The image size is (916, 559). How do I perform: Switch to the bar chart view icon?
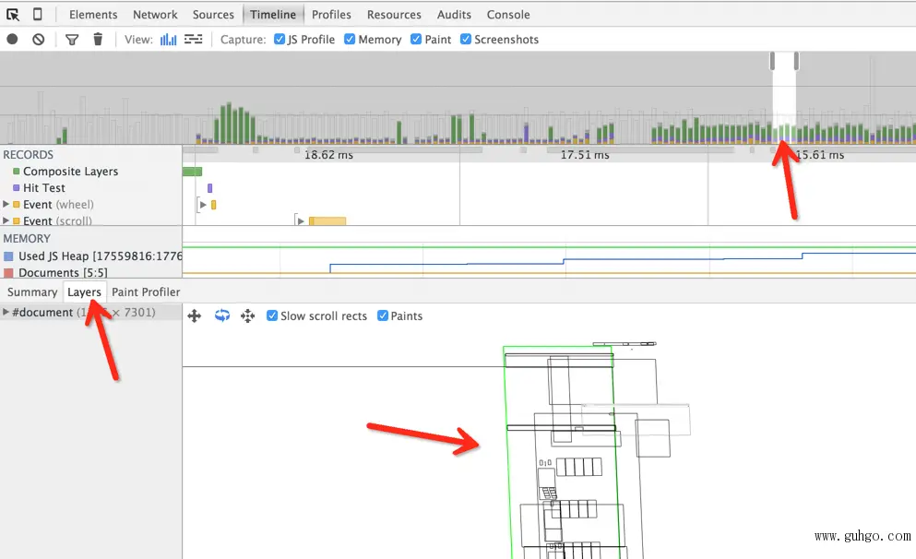click(168, 39)
